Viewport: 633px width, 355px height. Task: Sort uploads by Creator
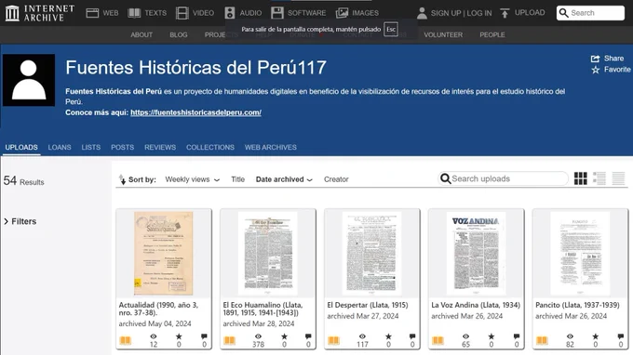336,179
